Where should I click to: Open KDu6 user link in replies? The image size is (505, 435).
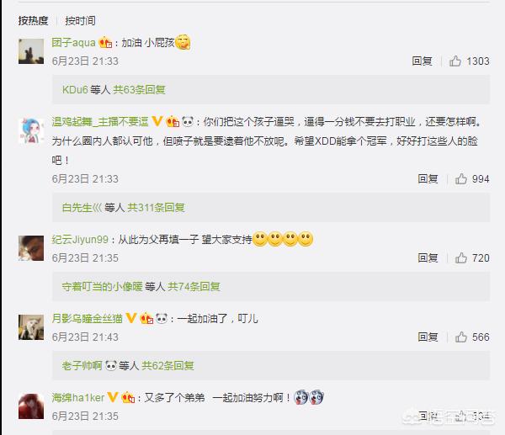point(75,89)
